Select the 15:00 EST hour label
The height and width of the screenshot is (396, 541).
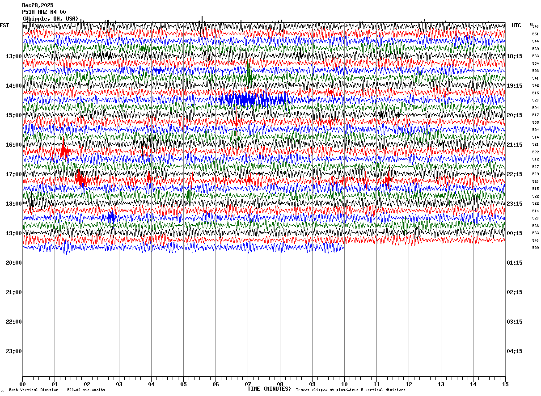pos(14,115)
